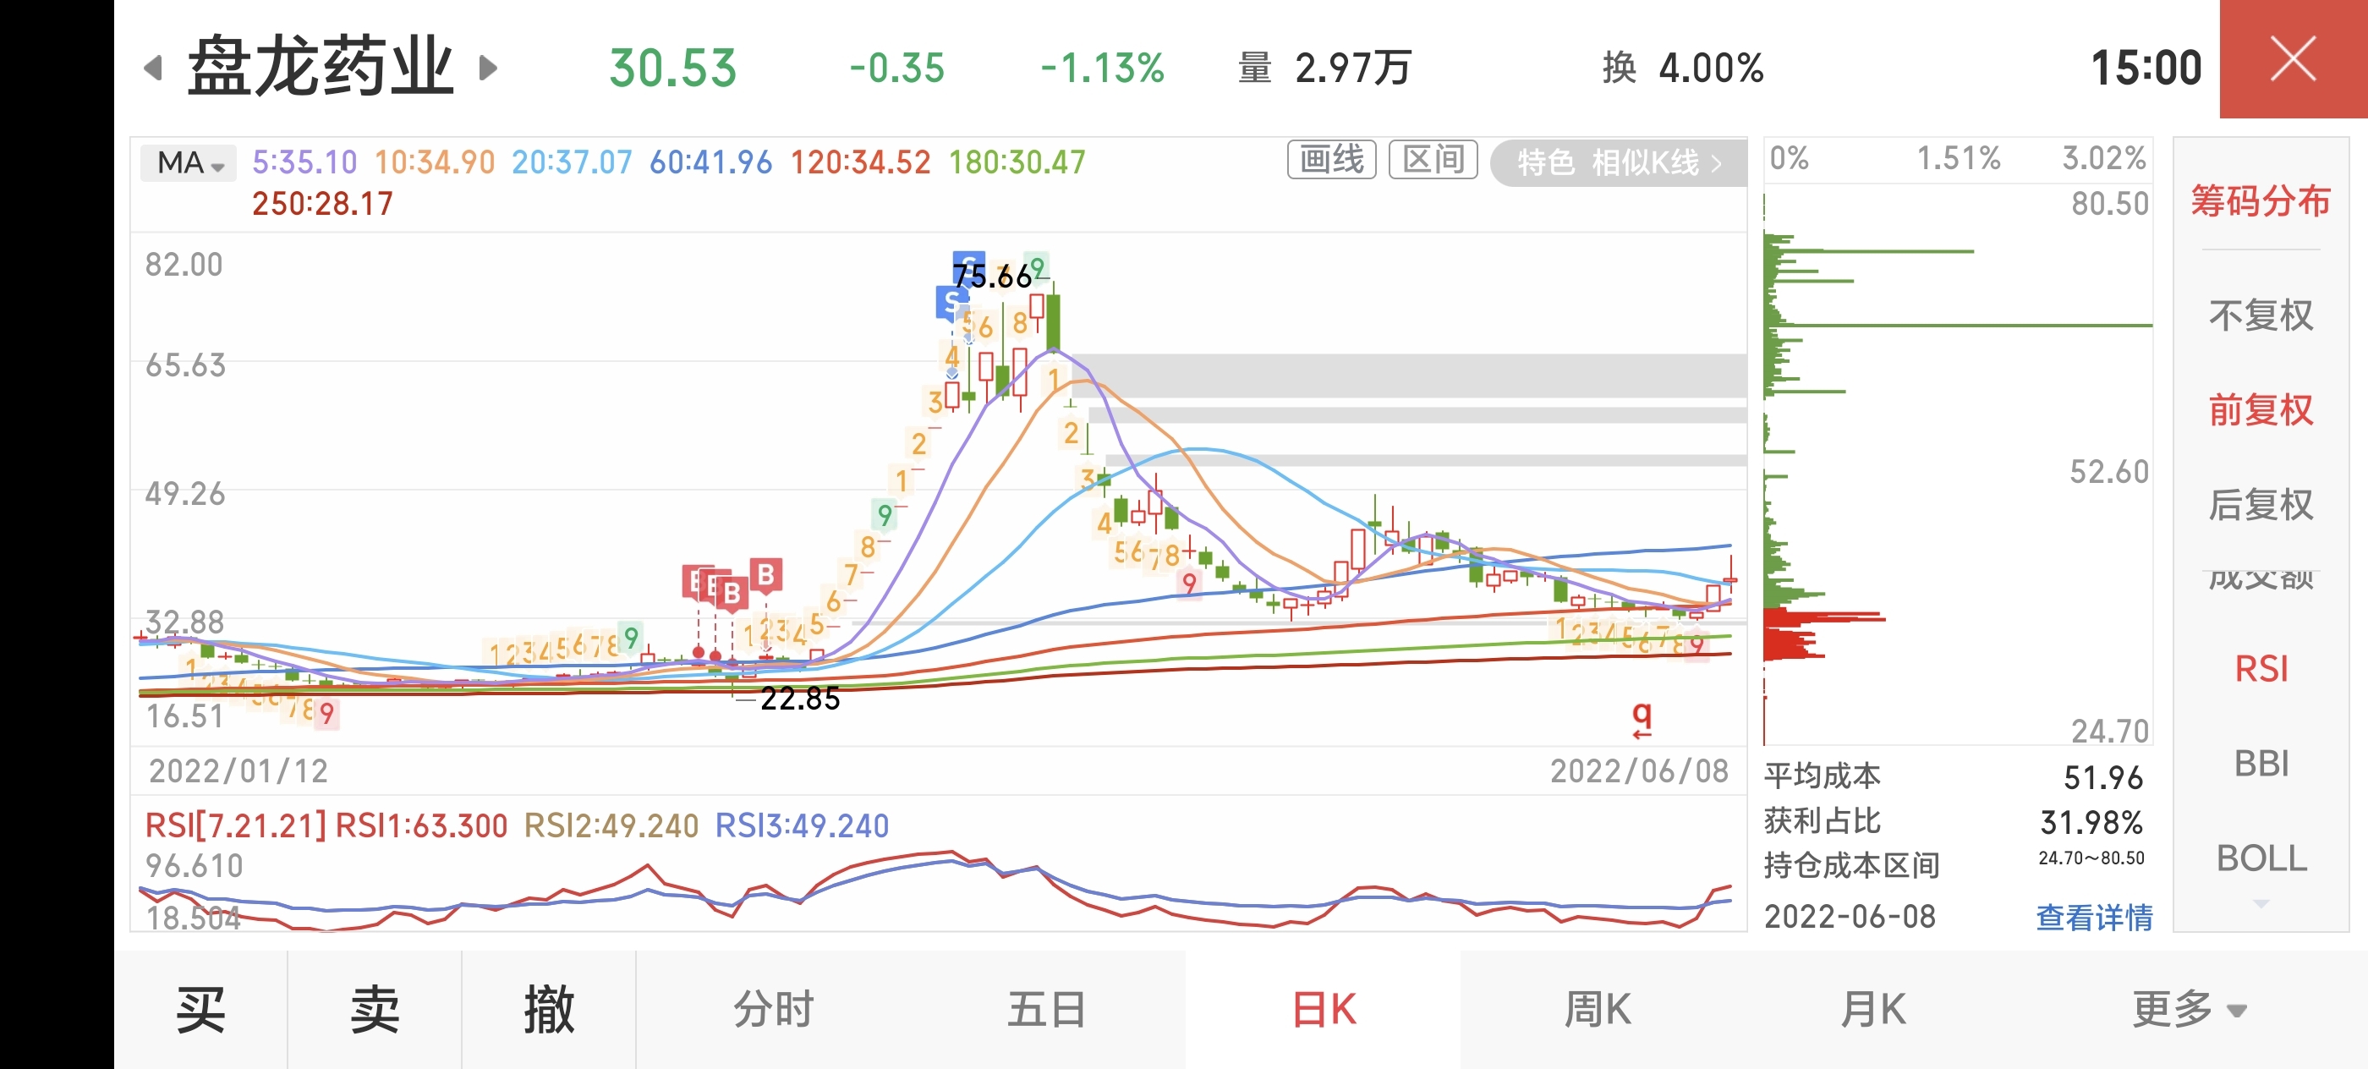Go to previous stock with left arrow
Image resolution: width=2368 pixels, height=1069 pixels.
(154, 68)
